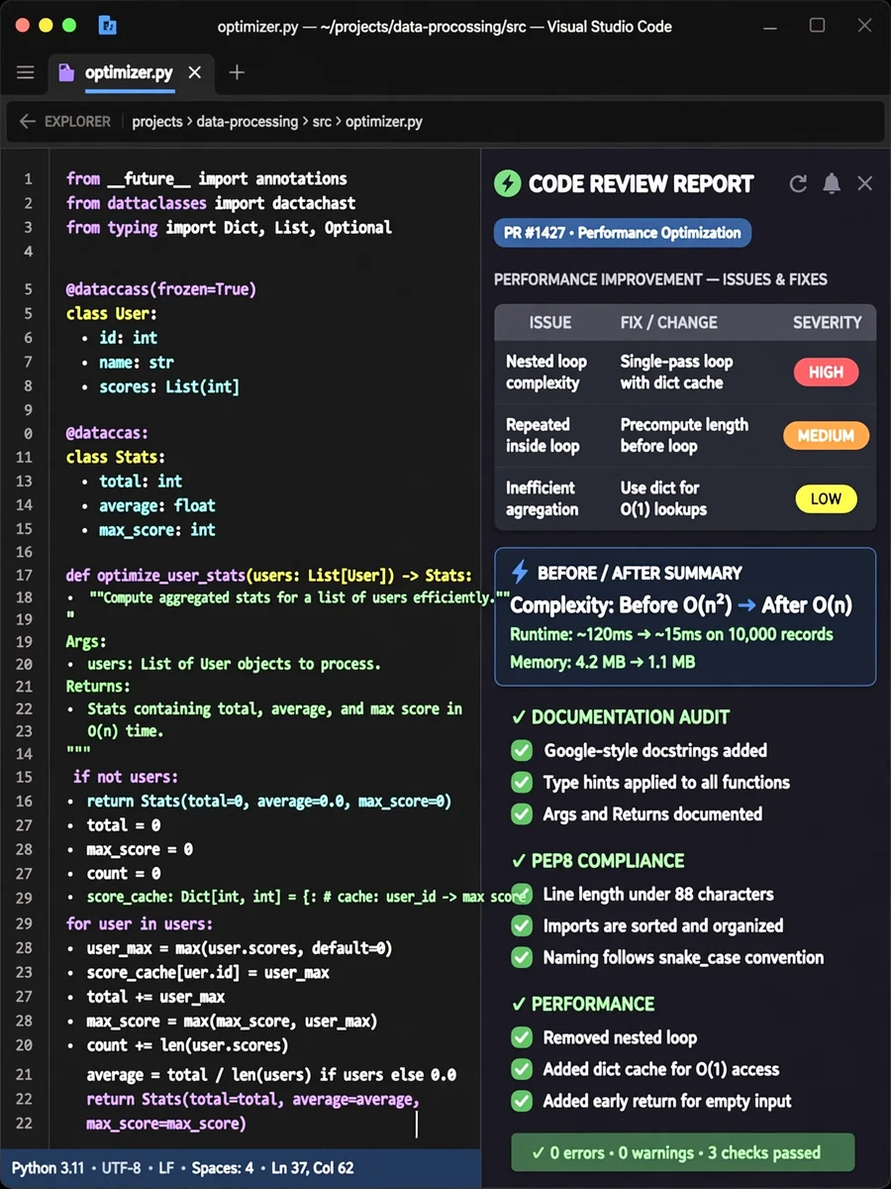Click the back arrow beside EXPLORER
The width and height of the screenshot is (891, 1189).
click(27, 122)
